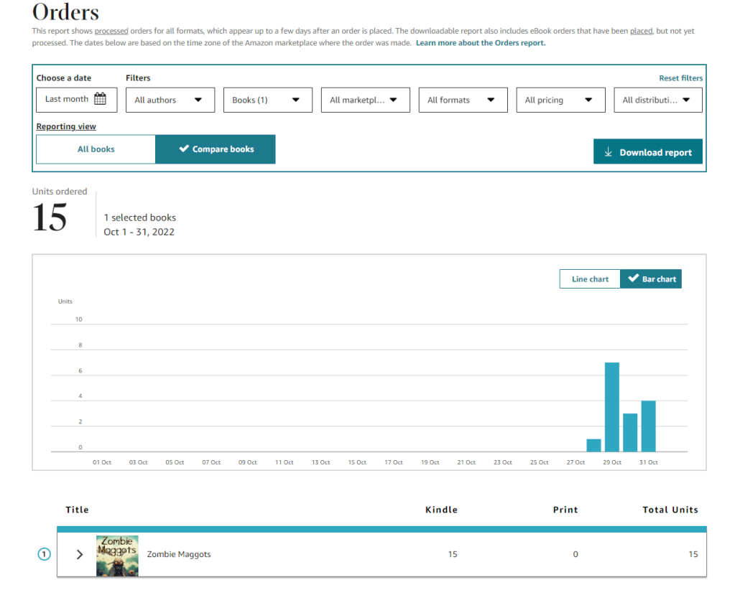This screenshot has height=590, width=735.
Task: Select the Bar chart toggle
Action: [x=651, y=279]
